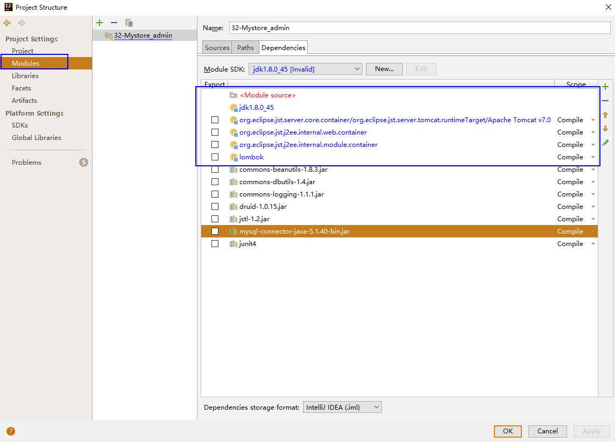Toggle export checkbox for commons-beanutils-1.8.3.jar

[x=215, y=170]
